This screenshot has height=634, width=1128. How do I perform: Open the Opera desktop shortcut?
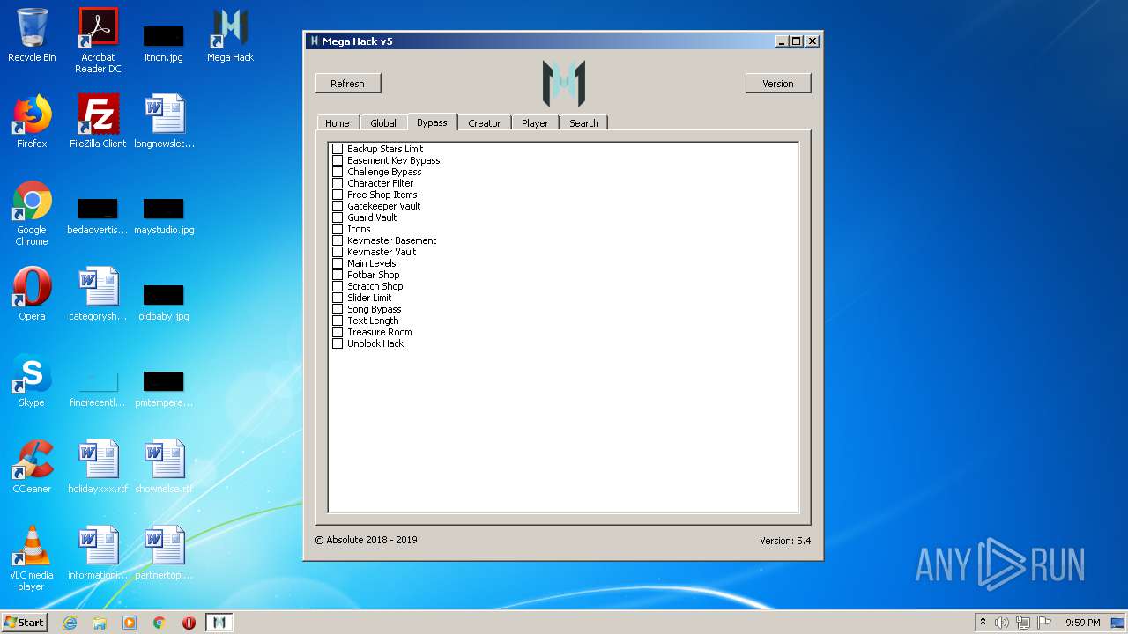[32, 294]
